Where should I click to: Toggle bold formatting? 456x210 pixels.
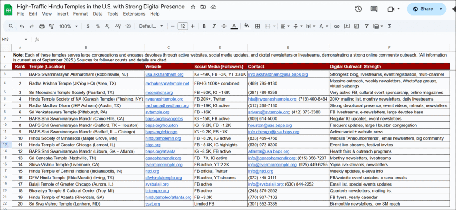click(x=203, y=26)
